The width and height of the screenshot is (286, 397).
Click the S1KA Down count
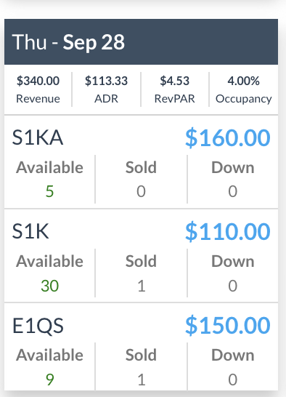click(x=232, y=191)
